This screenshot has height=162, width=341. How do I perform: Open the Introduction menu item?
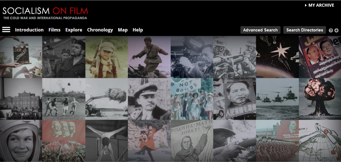coord(29,30)
